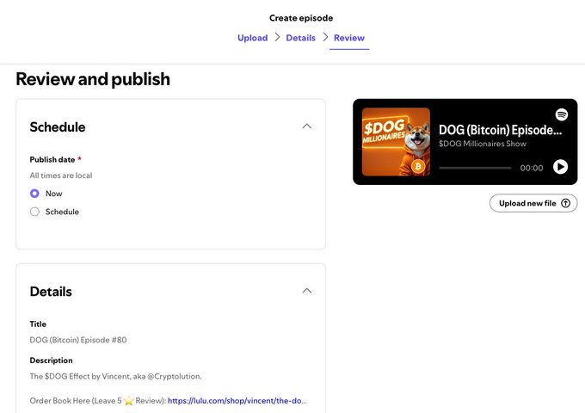Image resolution: width=585 pixels, height=413 pixels.
Task: Select the Now publish option
Action: (34, 194)
